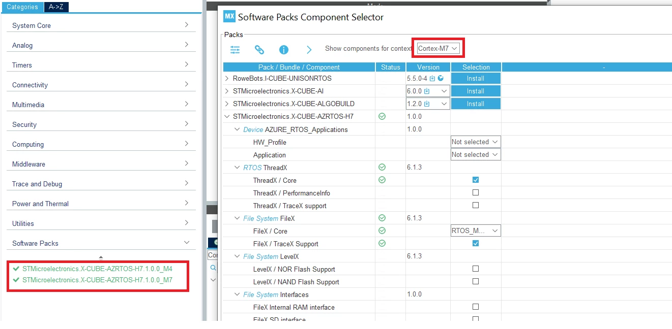Collapse File System LevelX group

click(237, 256)
